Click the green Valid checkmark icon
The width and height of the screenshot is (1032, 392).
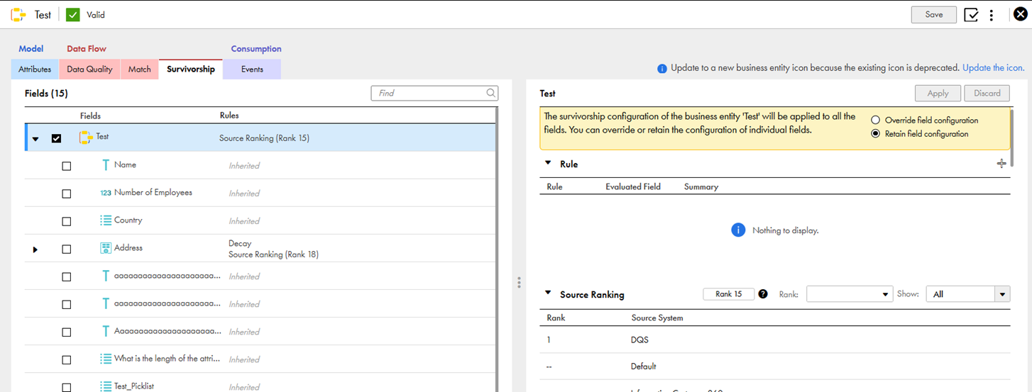(x=73, y=14)
